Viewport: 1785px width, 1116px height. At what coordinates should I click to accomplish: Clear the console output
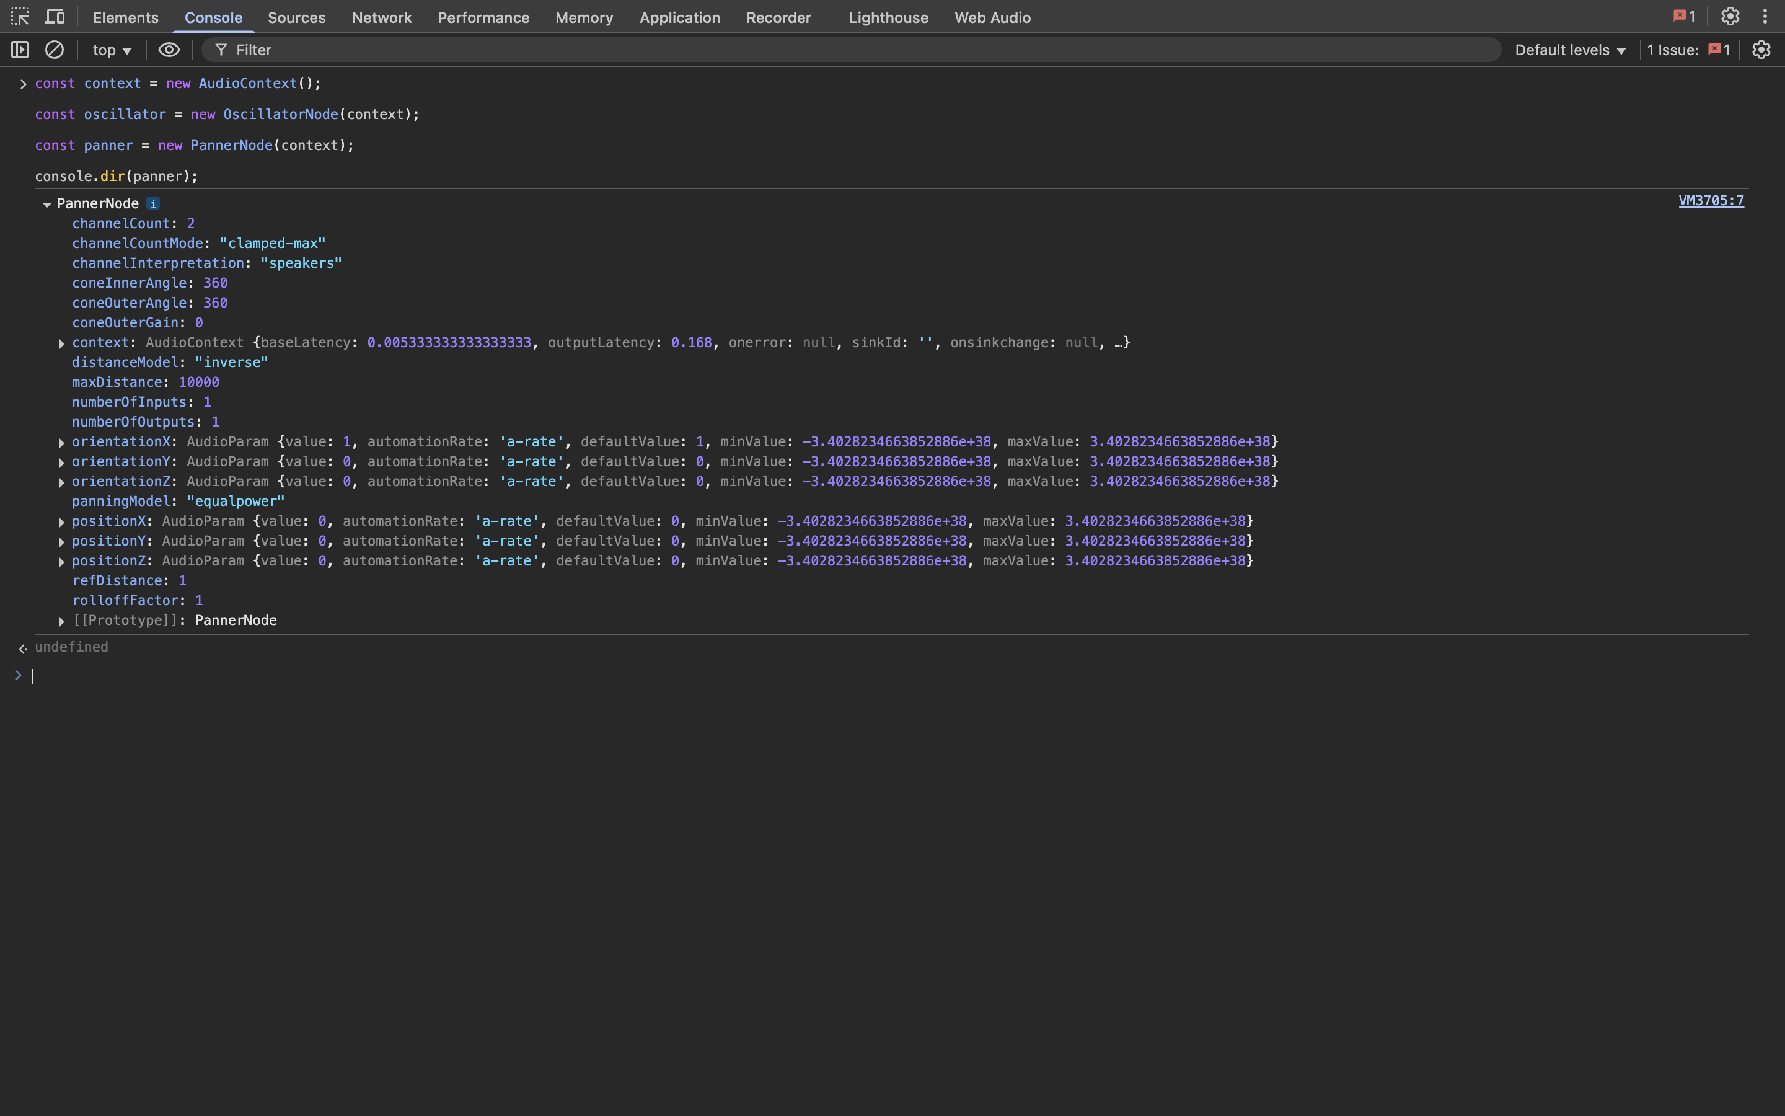55,50
